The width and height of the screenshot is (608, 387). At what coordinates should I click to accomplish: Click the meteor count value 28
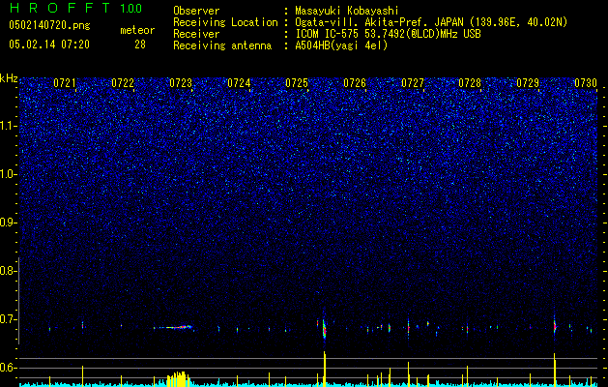pyautogui.click(x=140, y=45)
